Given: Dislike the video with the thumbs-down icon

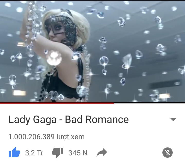Looking at the screenshot, I should point(58,153).
